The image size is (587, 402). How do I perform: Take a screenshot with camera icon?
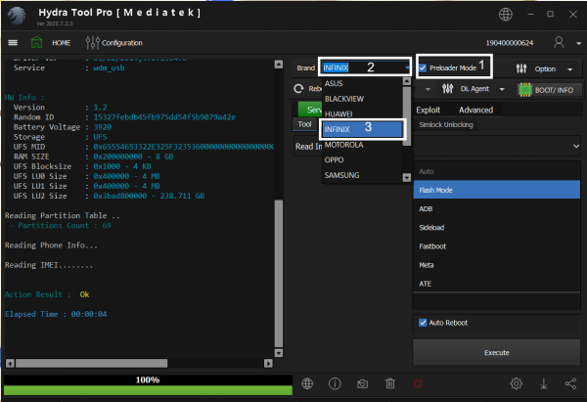click(362, 384)
